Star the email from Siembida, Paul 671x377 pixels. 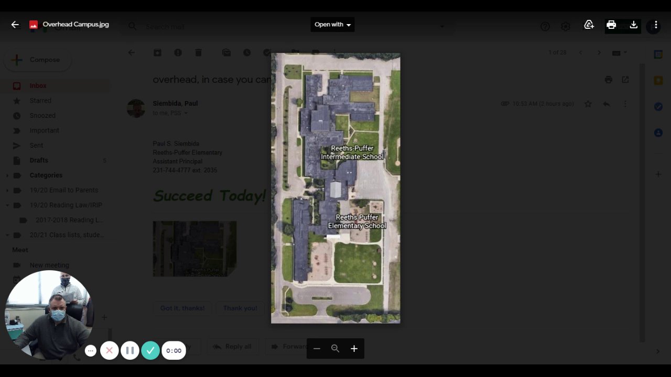coord(588,104)
